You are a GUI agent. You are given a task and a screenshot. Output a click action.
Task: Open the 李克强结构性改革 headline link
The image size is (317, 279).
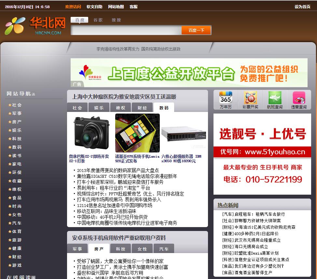pyautogui.click(x=138, y=49)
